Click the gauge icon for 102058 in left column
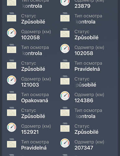120x156 pixels. (x=12, y=33)
